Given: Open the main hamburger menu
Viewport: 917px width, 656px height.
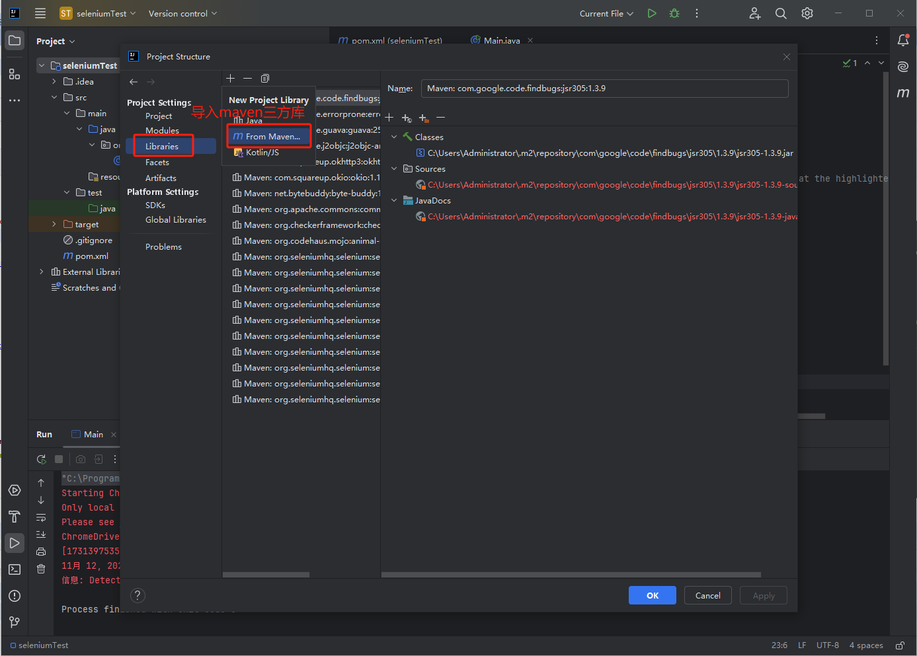Looking at the screenshot, I should (x=40, y=13).
